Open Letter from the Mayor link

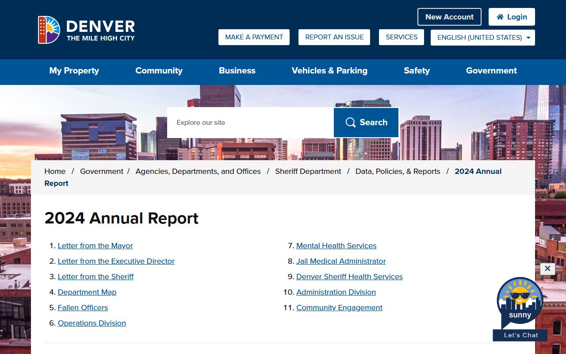(95, 246)
